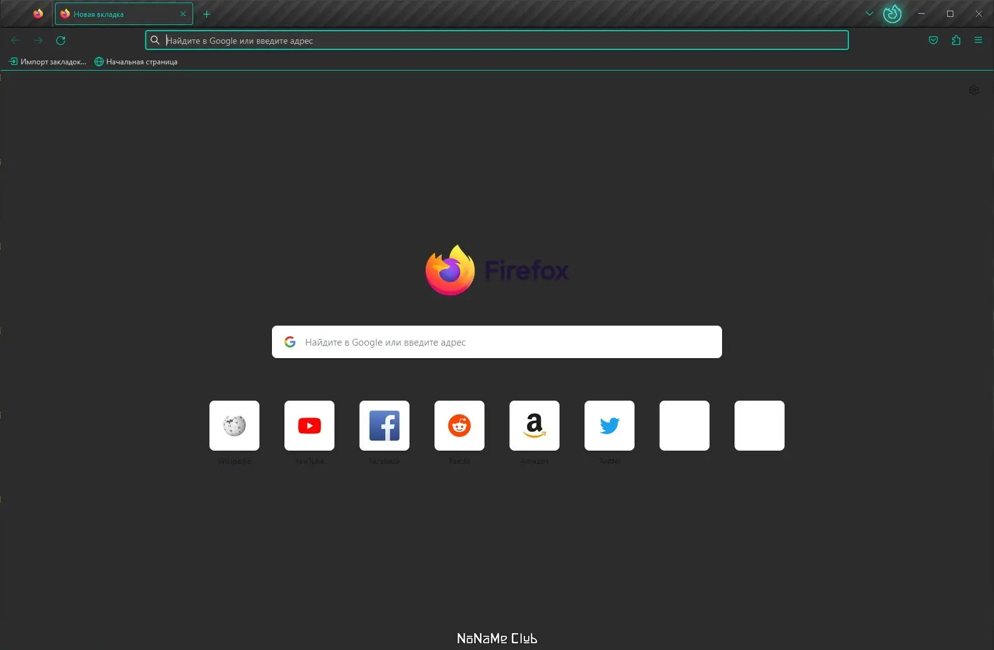Click the search magnifier icon in address bar
994x650 pixels.
[155, 41]
